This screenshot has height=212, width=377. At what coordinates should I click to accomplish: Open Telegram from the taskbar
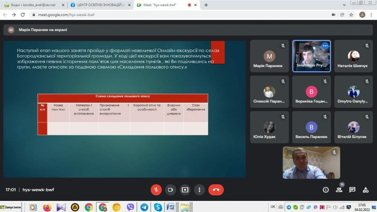144,208
